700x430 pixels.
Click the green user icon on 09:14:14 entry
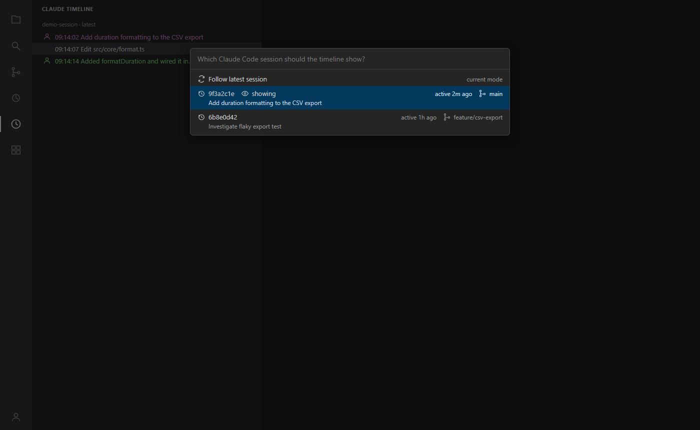pos(47,61)
